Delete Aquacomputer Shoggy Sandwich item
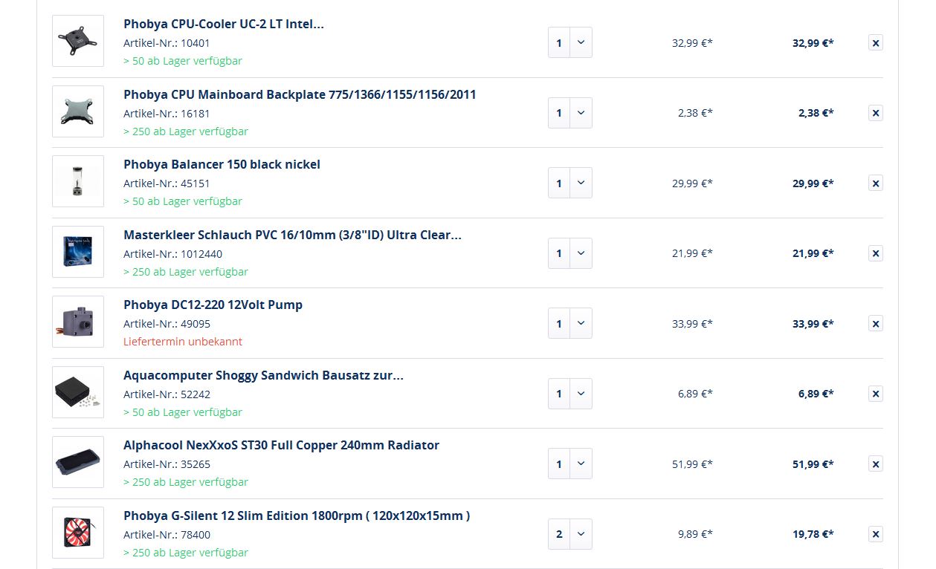 (x=876, y=394)
